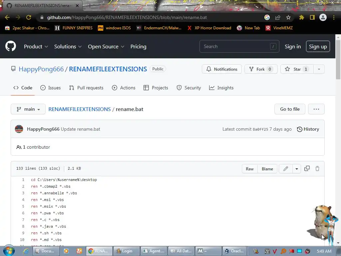Fork the repository
The height and width of the screenshot is (256, 341).
261,69
